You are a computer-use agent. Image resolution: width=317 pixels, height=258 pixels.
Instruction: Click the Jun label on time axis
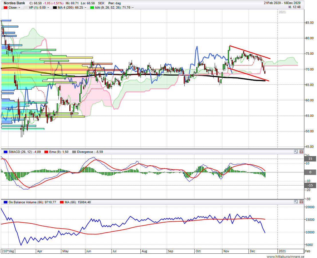click(89, 251)
